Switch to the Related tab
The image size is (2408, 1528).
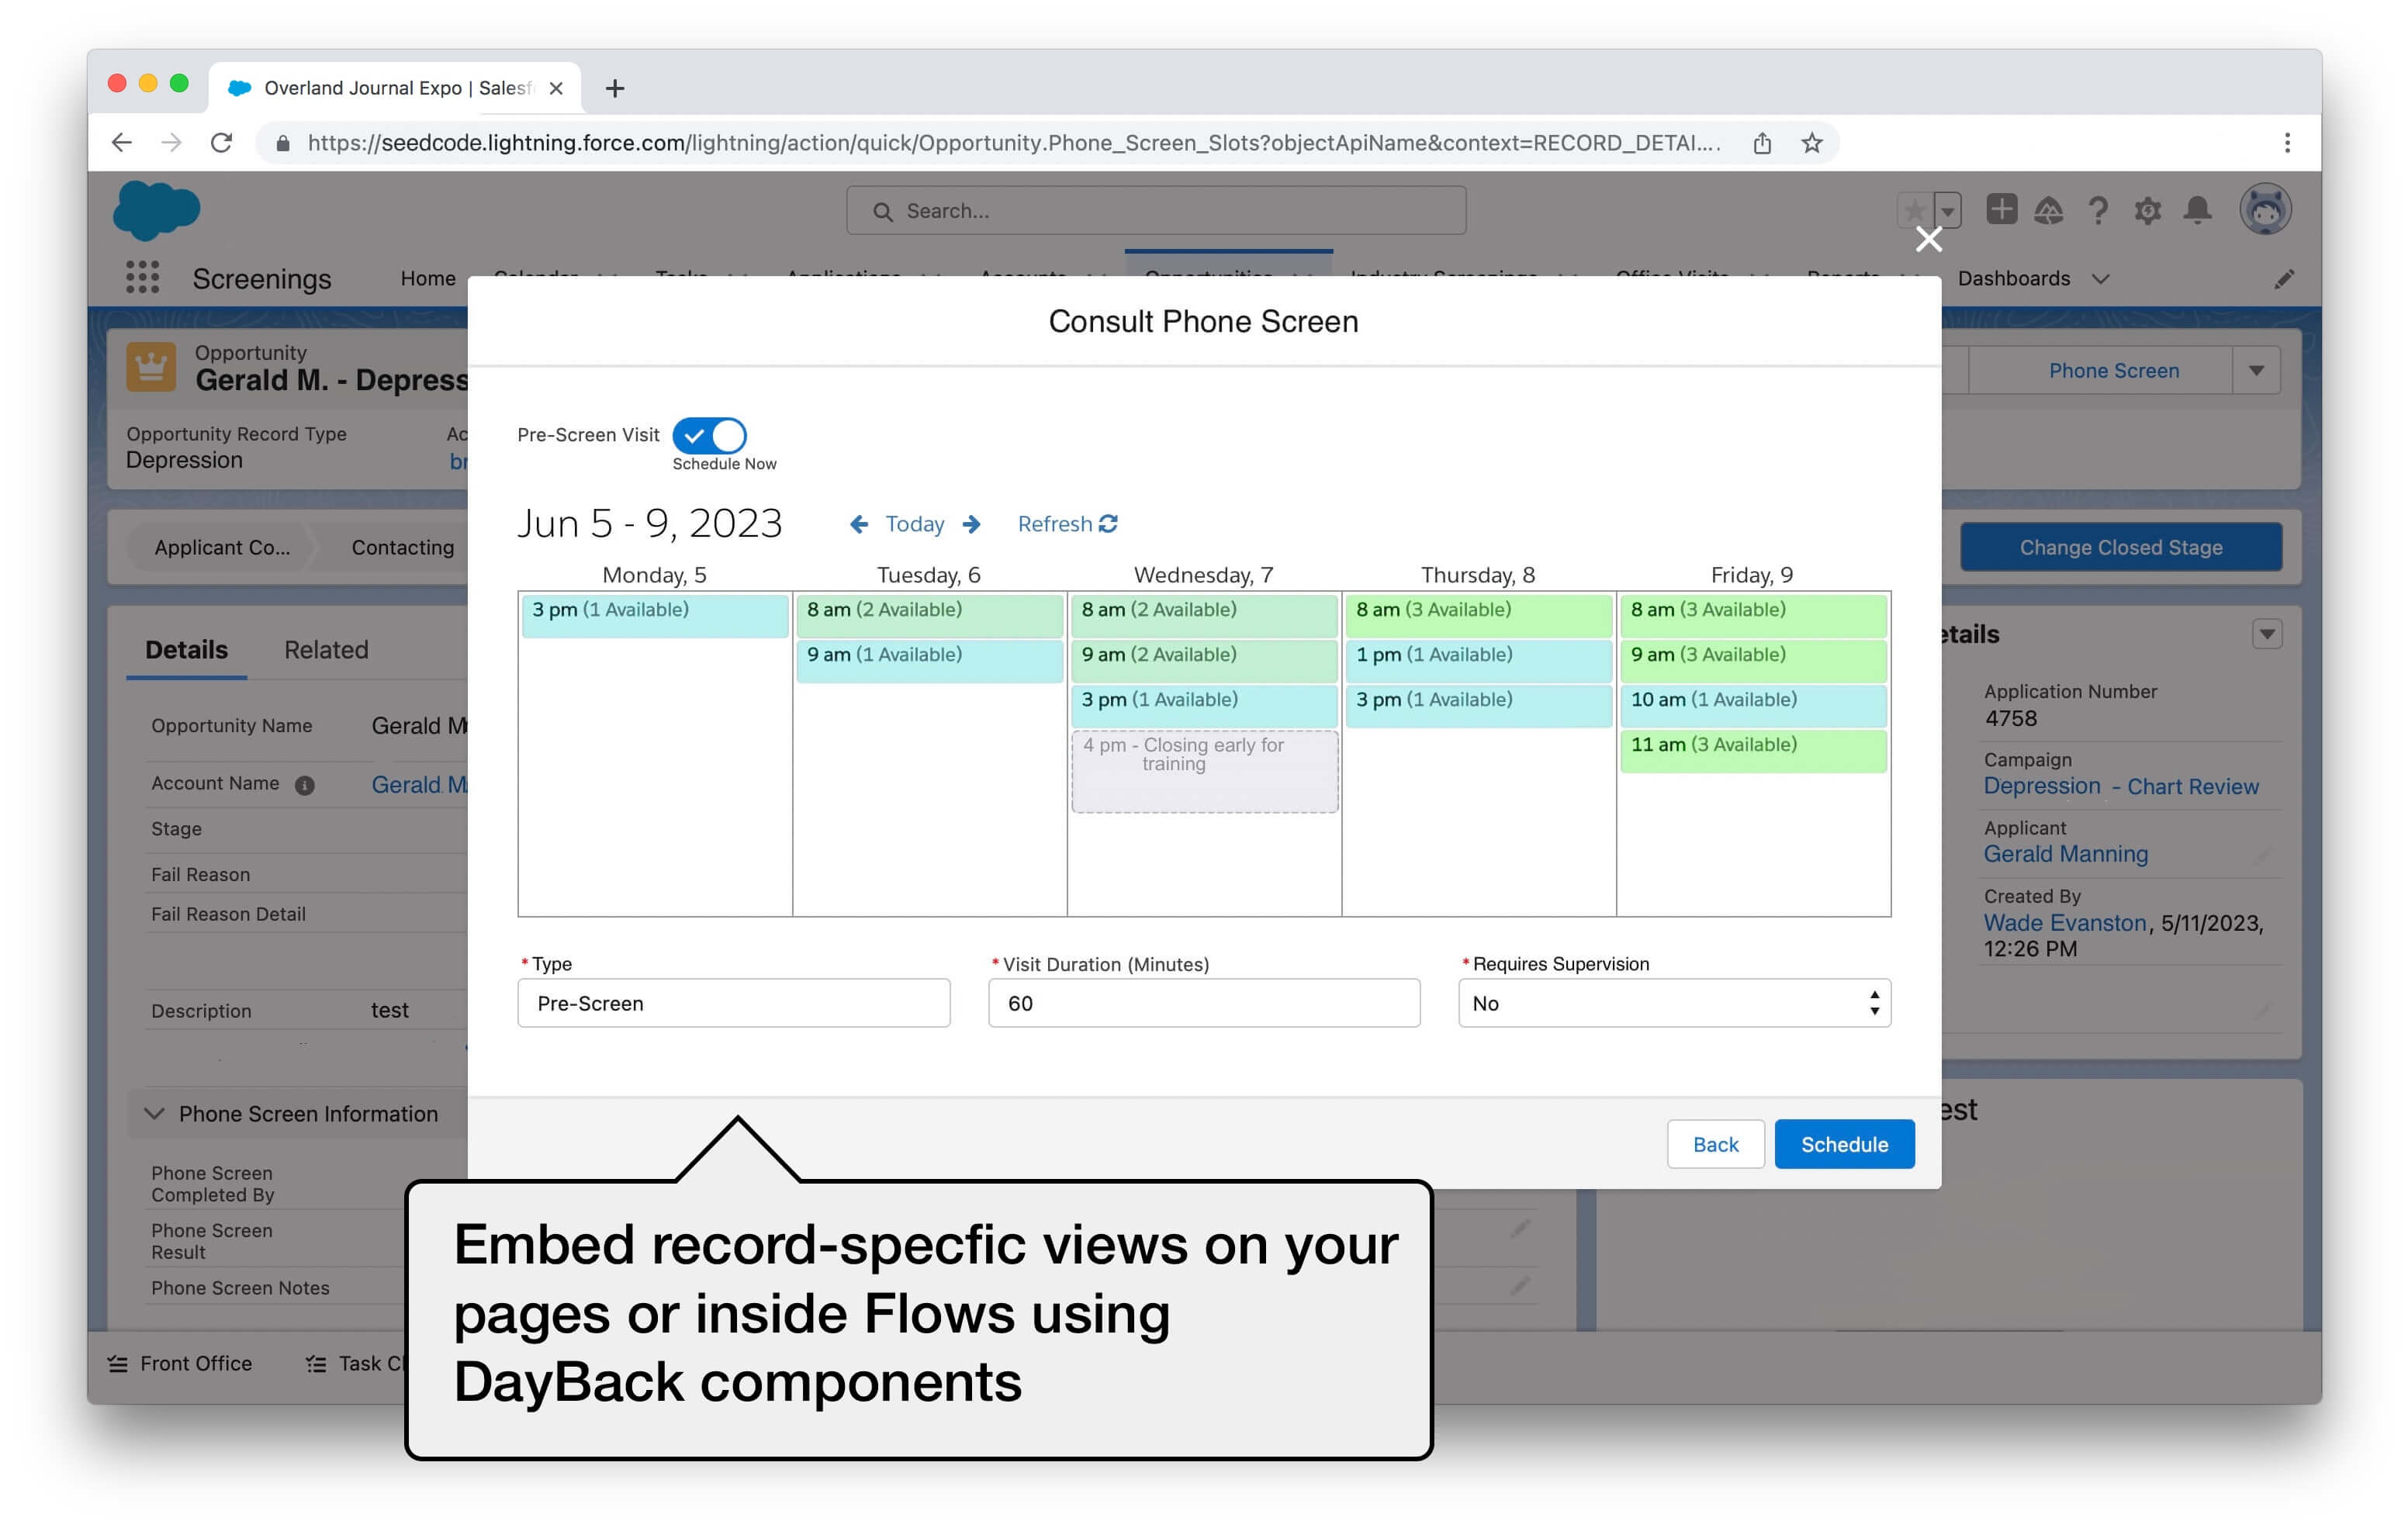point(326,650)
